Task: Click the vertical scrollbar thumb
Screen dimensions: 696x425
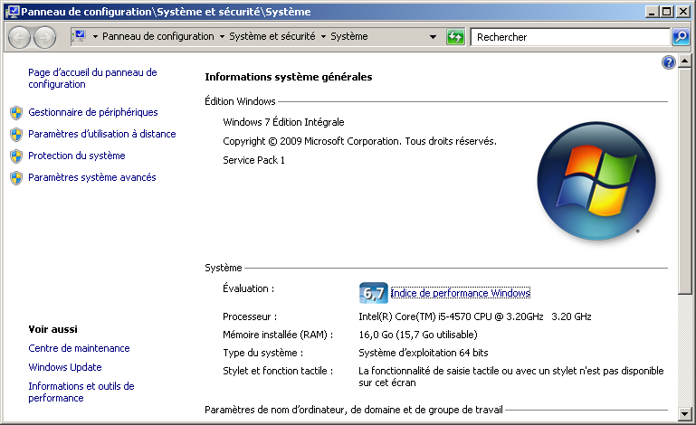Action: tap(685, 181)
